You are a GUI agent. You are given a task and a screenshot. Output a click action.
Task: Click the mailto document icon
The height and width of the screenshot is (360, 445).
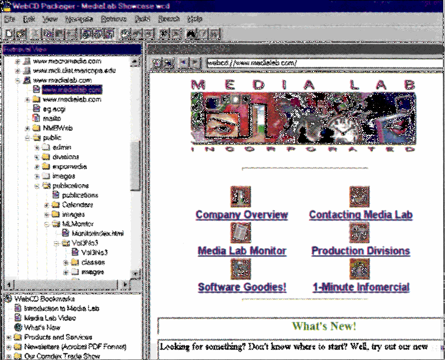(36, 118)
